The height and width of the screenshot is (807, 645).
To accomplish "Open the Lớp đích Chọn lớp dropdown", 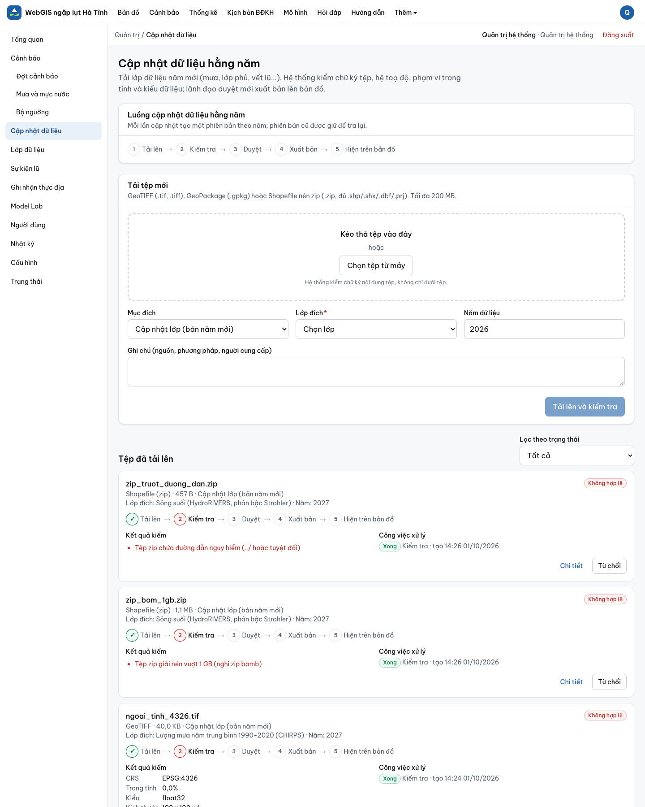I will pos(376,329).
